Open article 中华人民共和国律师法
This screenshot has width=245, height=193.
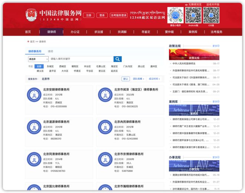pyautogui.click(x=184, y=63)
